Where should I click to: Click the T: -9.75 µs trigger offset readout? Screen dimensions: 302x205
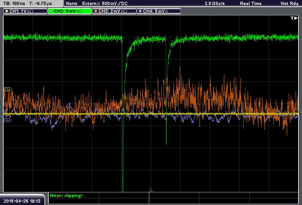click(x=41, y=4)
